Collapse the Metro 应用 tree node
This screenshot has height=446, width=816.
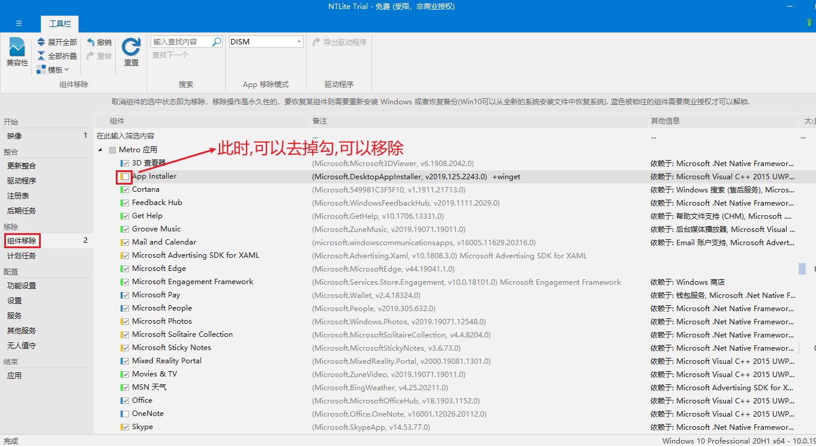[x=100, y=150]
